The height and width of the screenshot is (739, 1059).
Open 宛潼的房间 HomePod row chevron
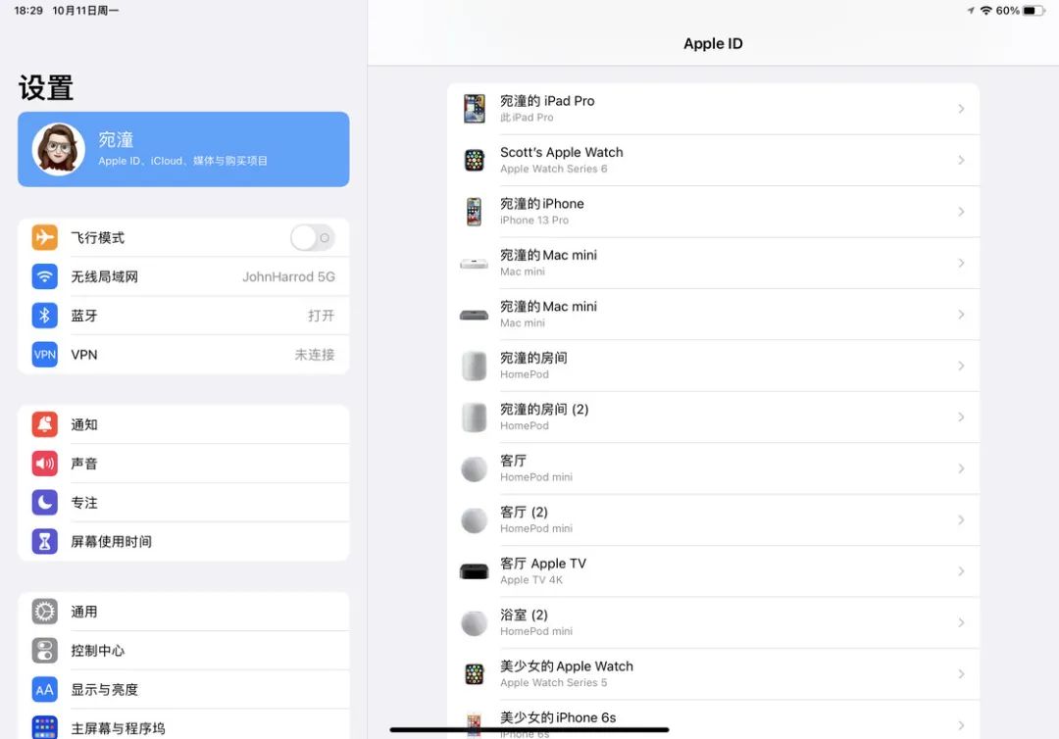961,366
